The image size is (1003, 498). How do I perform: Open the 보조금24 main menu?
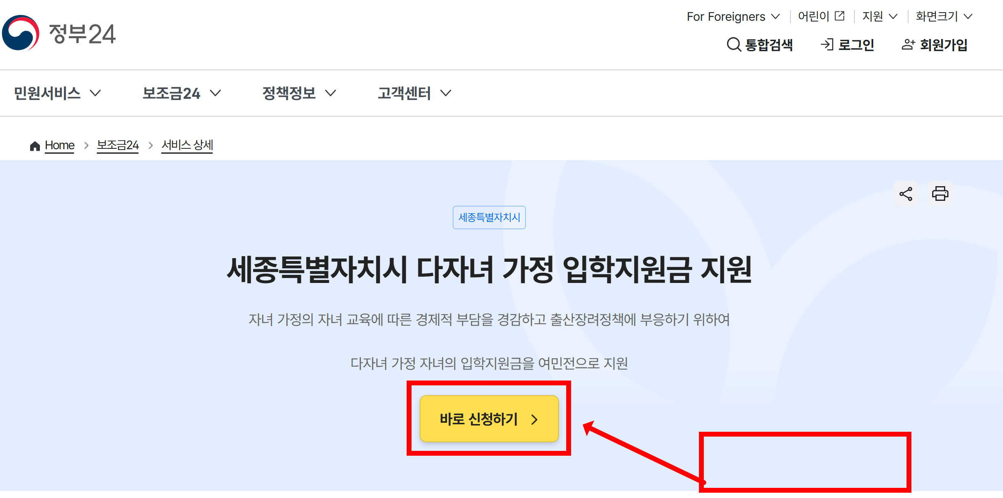(182, 93)
